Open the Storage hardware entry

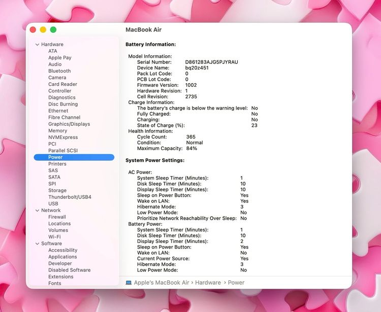(x=57, y=190)
